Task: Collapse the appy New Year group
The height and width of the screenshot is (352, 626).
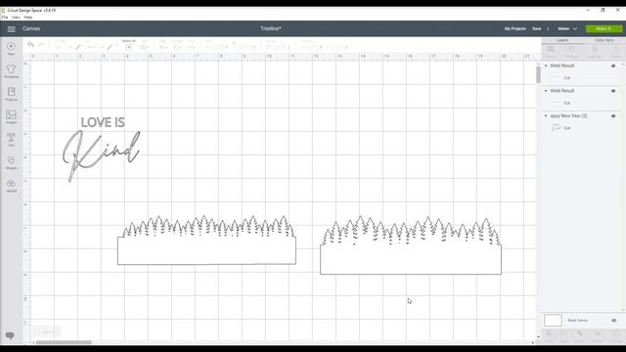Action: pyautogui.click(x=546, y=115)
